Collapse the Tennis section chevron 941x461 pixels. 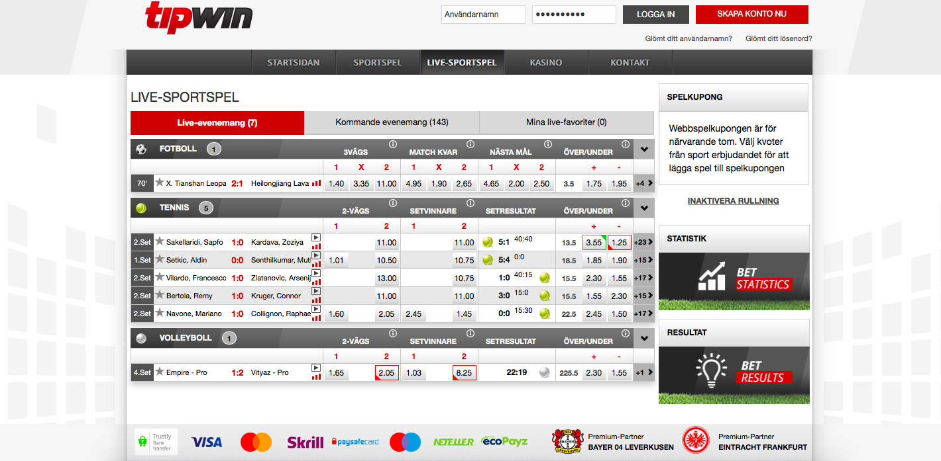coord(643,208)
